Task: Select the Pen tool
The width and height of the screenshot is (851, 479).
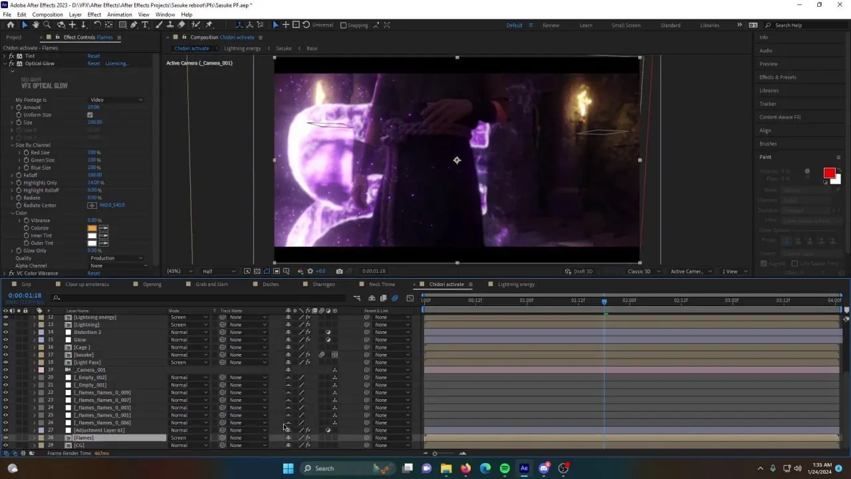Action: tap(134, 25)
